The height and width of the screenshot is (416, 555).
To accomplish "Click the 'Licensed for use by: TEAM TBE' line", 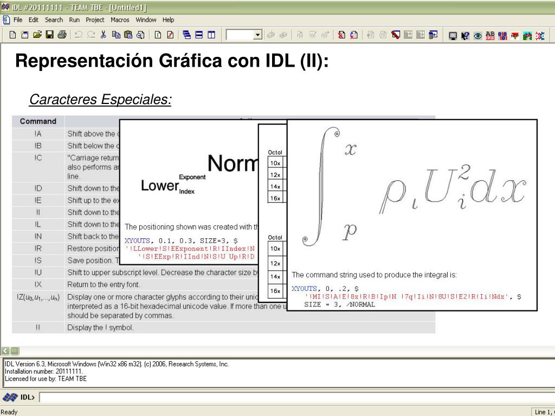I will pos(46,379).
